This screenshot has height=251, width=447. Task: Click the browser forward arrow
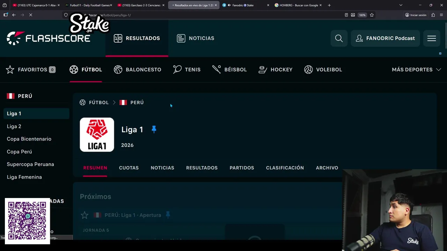(22, 15)
